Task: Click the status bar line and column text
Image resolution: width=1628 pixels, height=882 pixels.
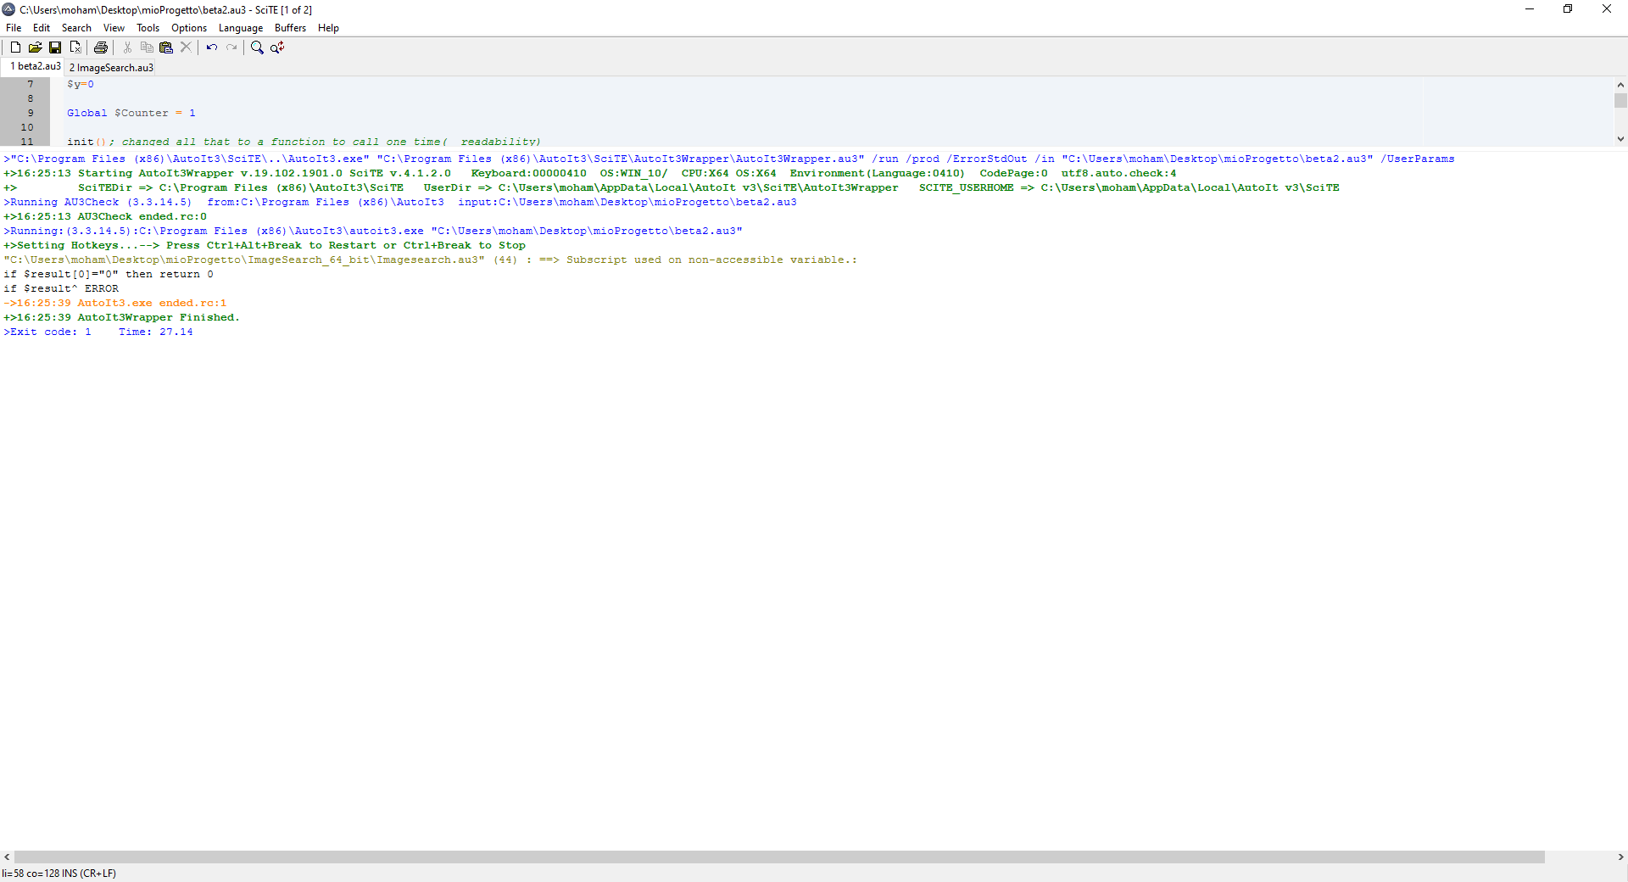Action: pyautogui.click(x=59, y=874)
